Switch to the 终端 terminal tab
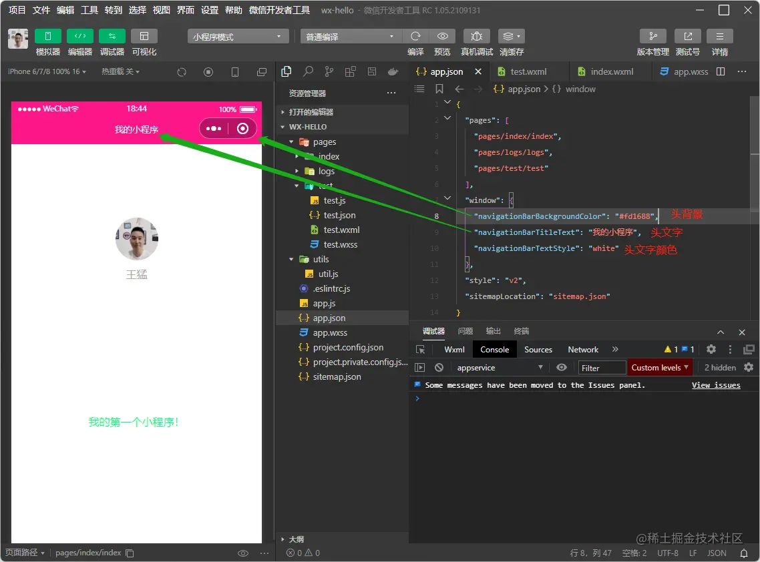 [521, 331]
